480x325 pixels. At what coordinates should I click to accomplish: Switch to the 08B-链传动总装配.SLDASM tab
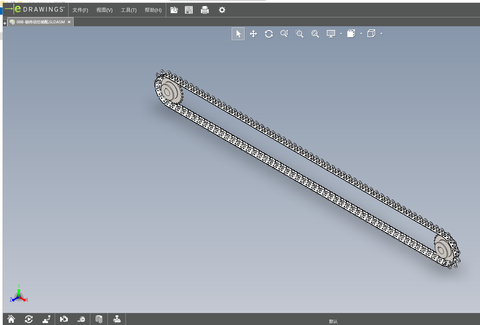click(40, 22)
